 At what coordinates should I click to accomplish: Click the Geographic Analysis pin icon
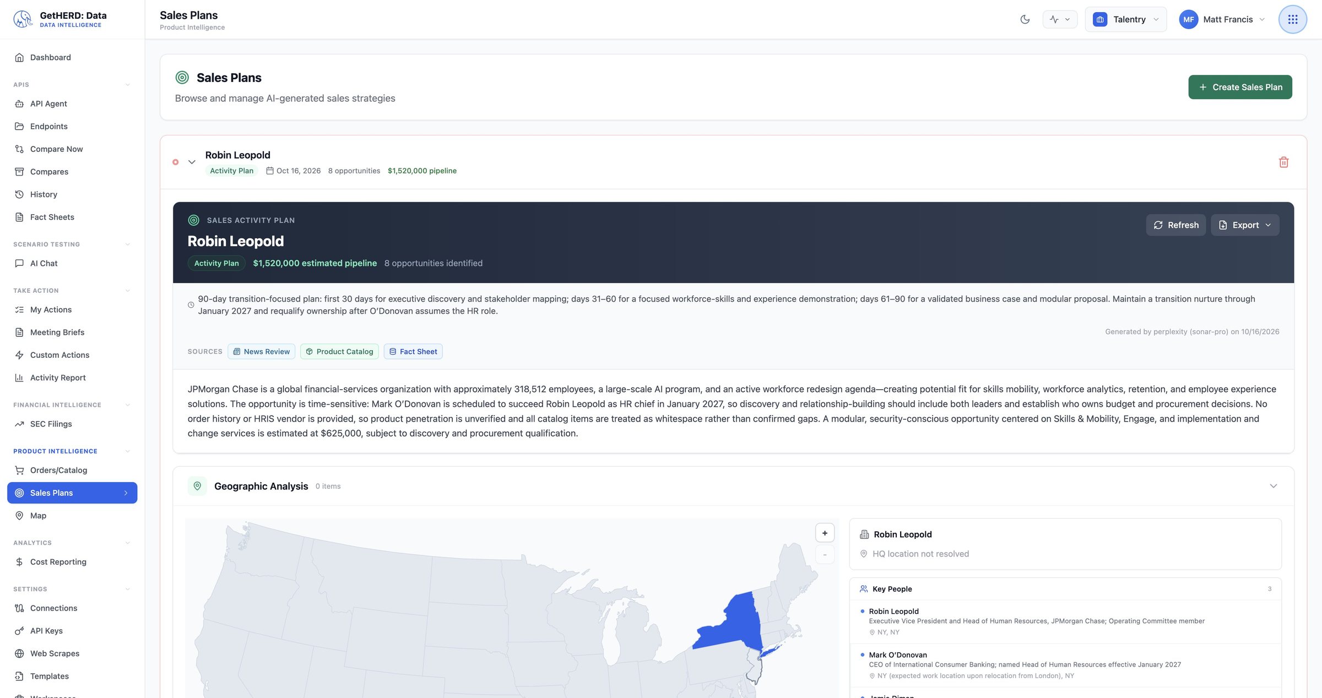coord(197,486)
